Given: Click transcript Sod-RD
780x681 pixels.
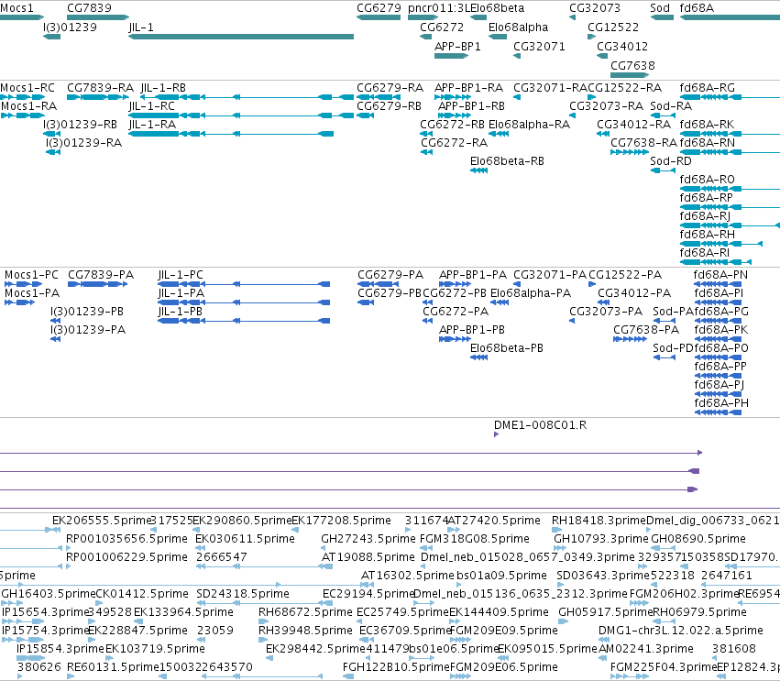Looking at the screenshot, I should (x=663, y=170).
